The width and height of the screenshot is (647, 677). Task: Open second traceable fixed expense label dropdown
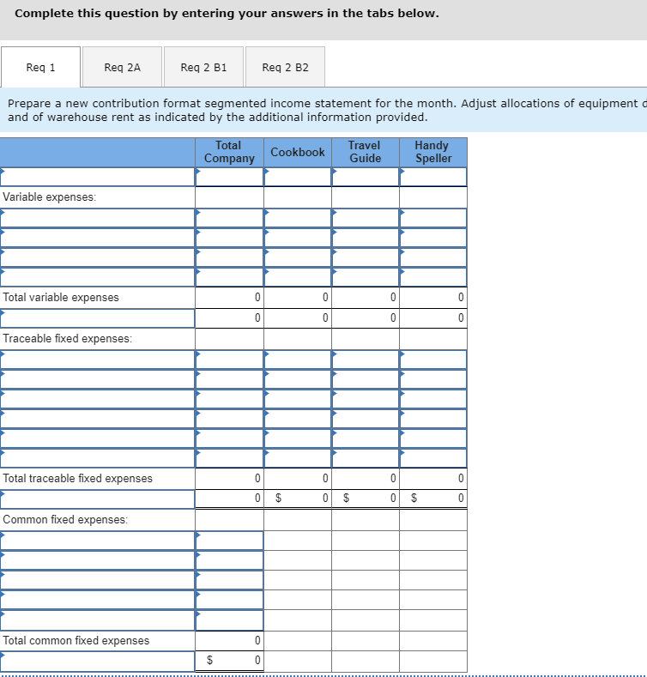pyautogui.click(x=98, y=379)
